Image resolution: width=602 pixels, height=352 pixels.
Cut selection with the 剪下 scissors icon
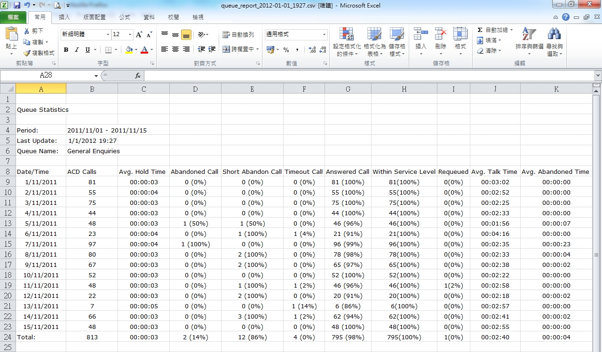(x=27, y=31)
